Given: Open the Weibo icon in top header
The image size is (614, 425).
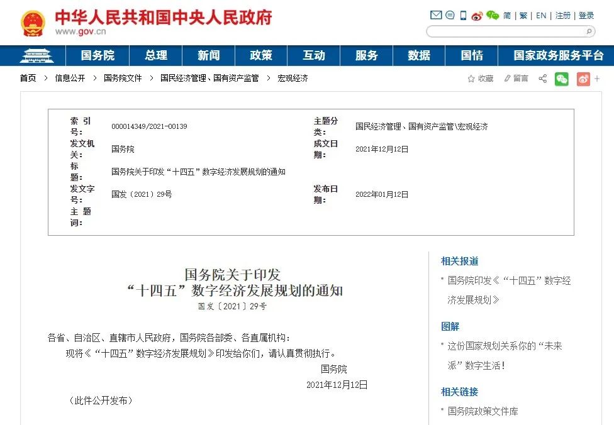Looking at the screenshot, I should pos(477,15).
